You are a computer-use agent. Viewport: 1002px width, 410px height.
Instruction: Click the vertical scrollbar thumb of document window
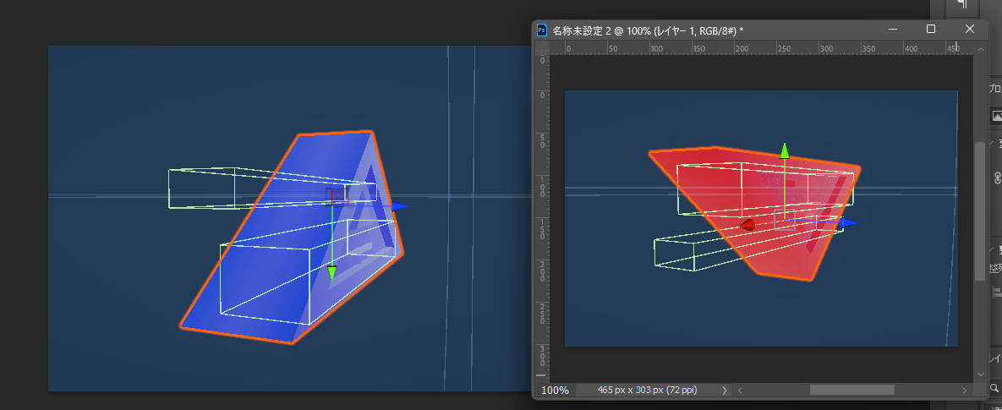[x=980, y=210]
